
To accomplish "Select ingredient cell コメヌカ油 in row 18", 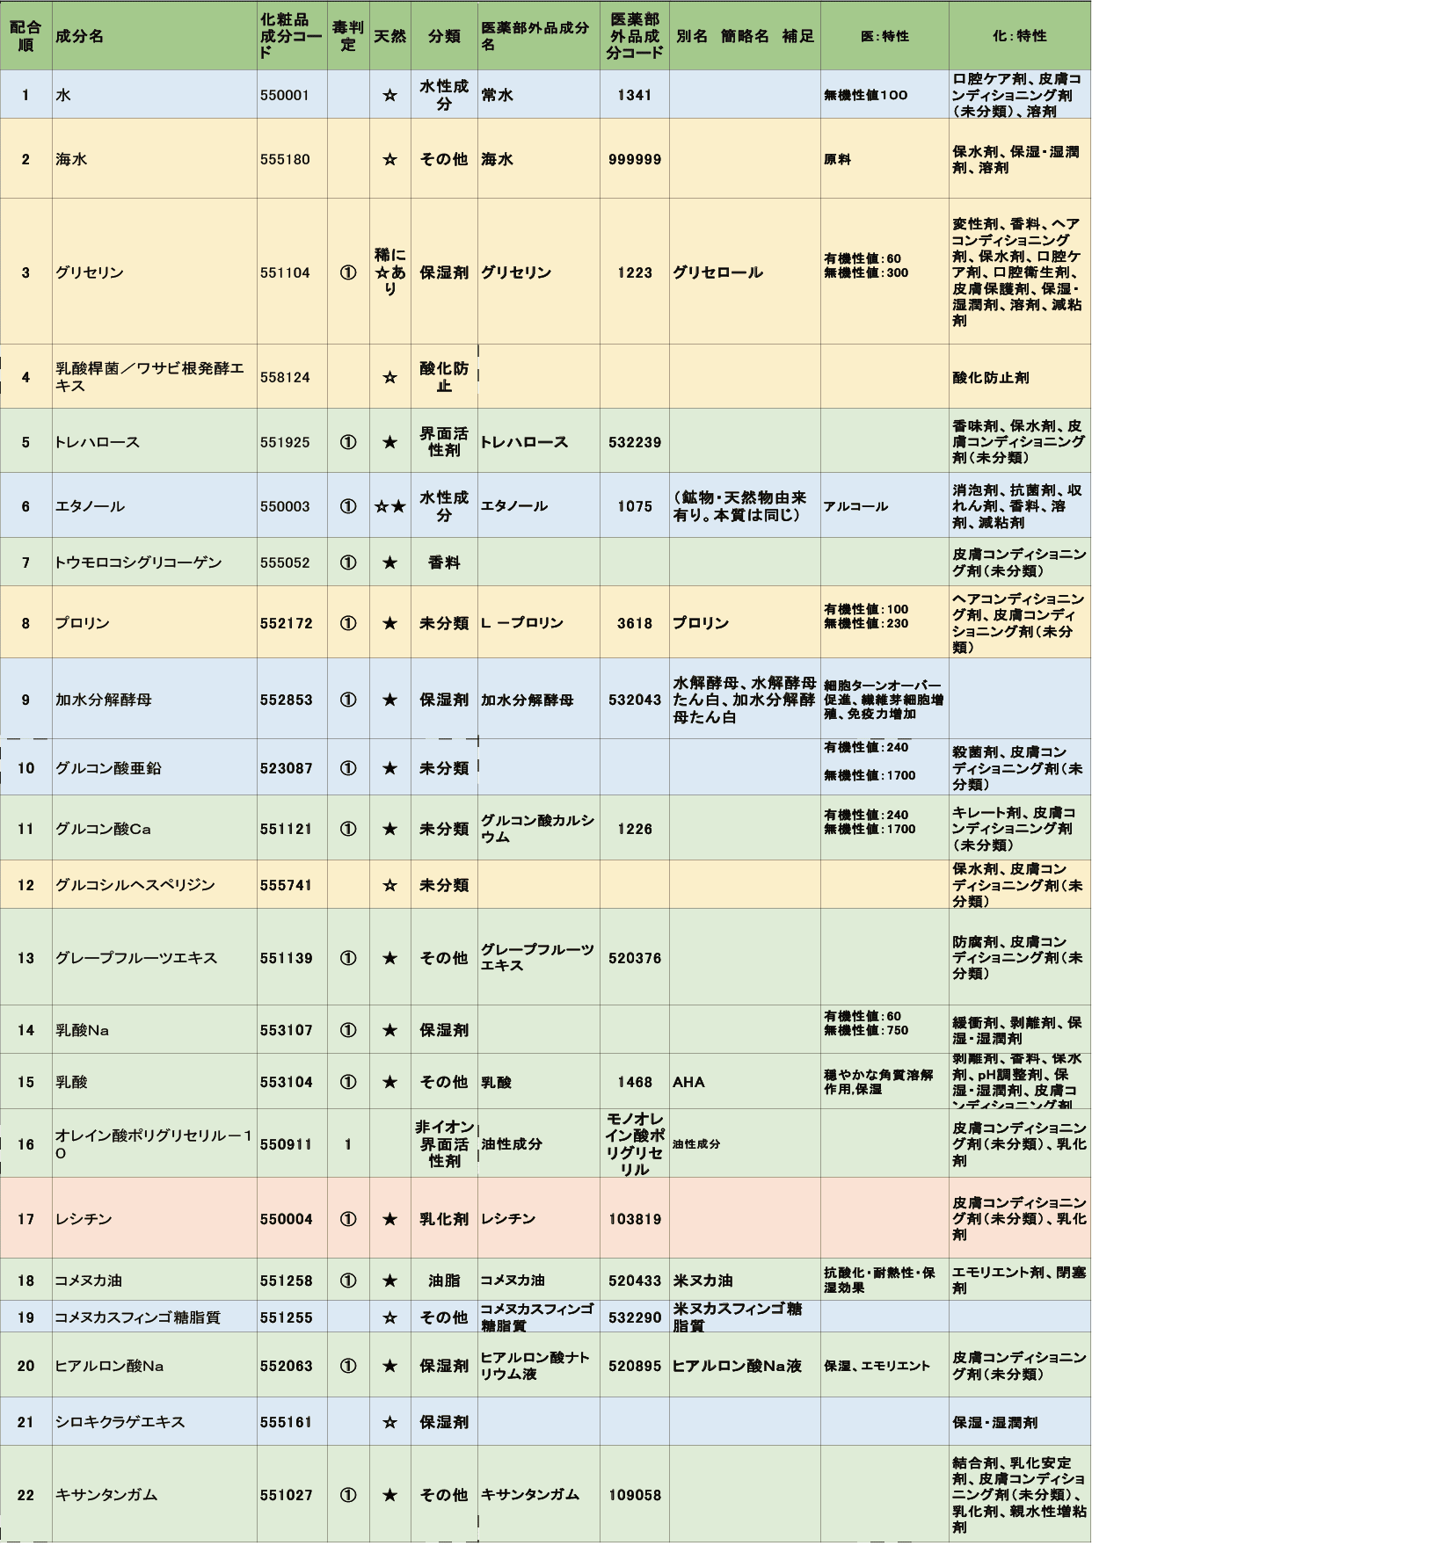I will (155, 1280).
